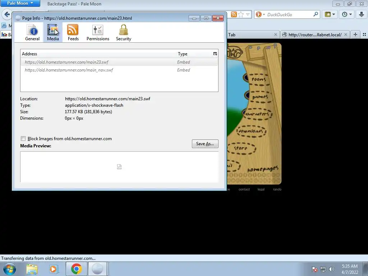Expand the search engine dropdown arrow
This screenshot has width=368, height=276.
coord(264,14)
